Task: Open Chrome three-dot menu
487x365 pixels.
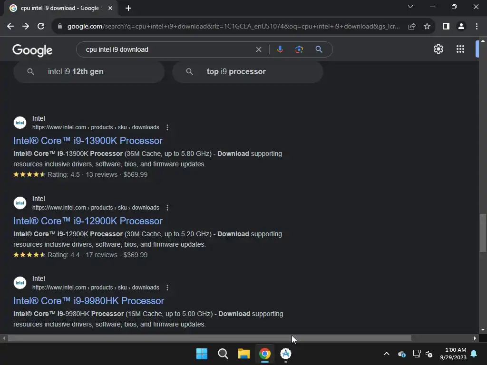Action: click(477, 27)
